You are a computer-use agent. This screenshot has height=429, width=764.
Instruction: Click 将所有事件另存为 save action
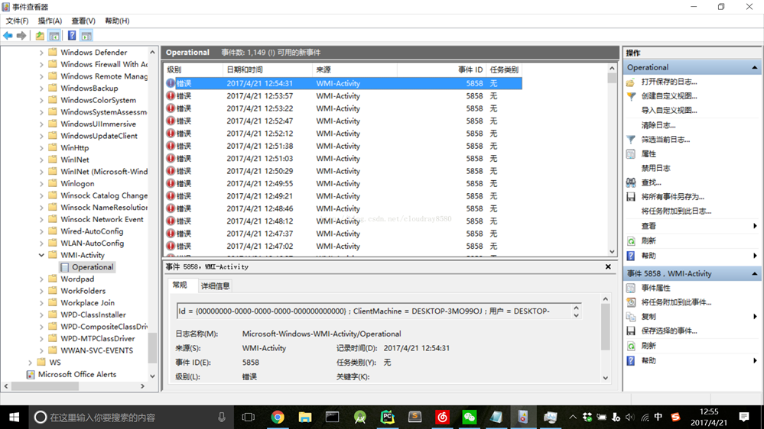(672, 197)
